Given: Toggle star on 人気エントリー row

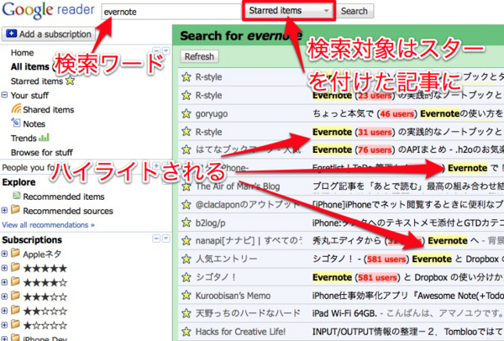Looking at the screenshot, I should pos(186,259).
